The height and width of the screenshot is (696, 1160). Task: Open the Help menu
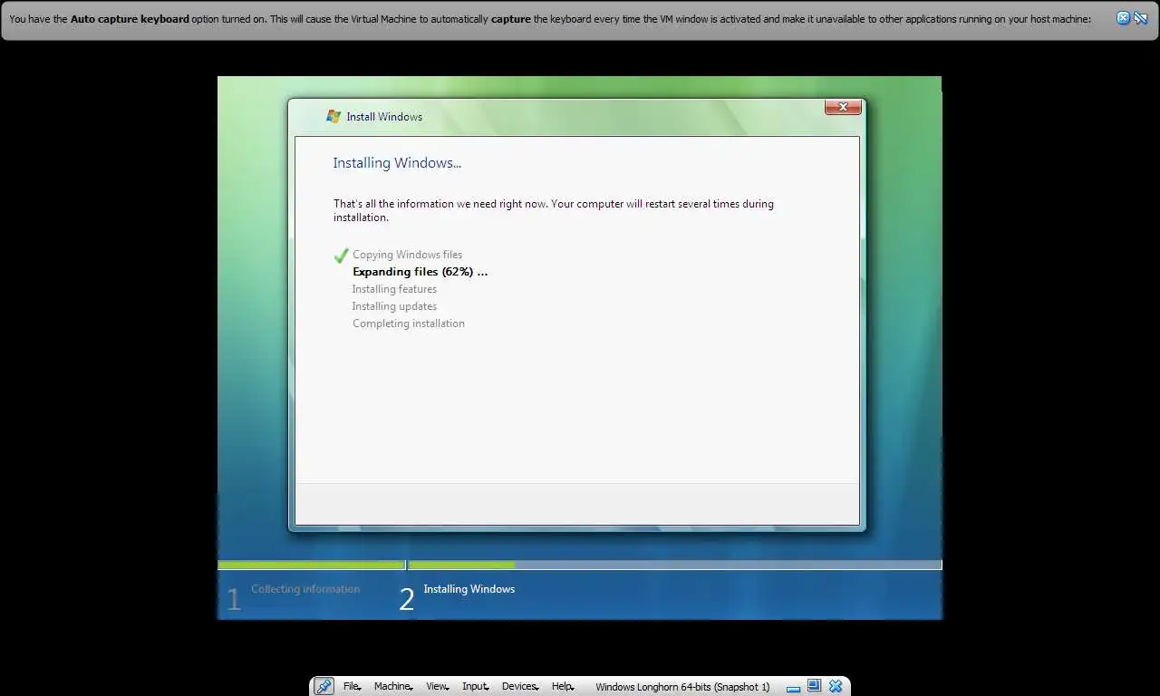click(x=564, y=687)
